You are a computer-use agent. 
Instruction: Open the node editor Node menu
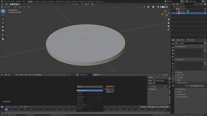(x=30, y=75)
